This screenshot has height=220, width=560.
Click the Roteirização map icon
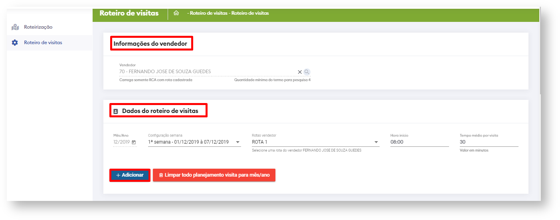(15, 27)
